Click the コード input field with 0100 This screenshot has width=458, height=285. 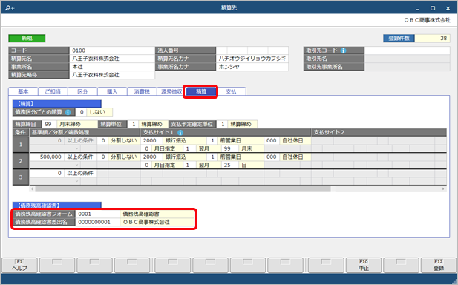pyautogui.click(x=112, y=50)
